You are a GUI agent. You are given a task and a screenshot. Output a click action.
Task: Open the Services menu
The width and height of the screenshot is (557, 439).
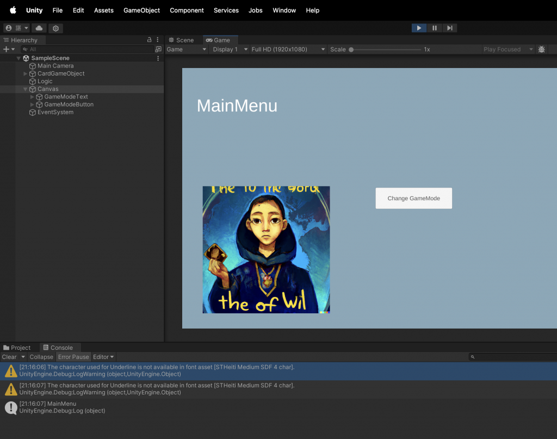[226, 10]
